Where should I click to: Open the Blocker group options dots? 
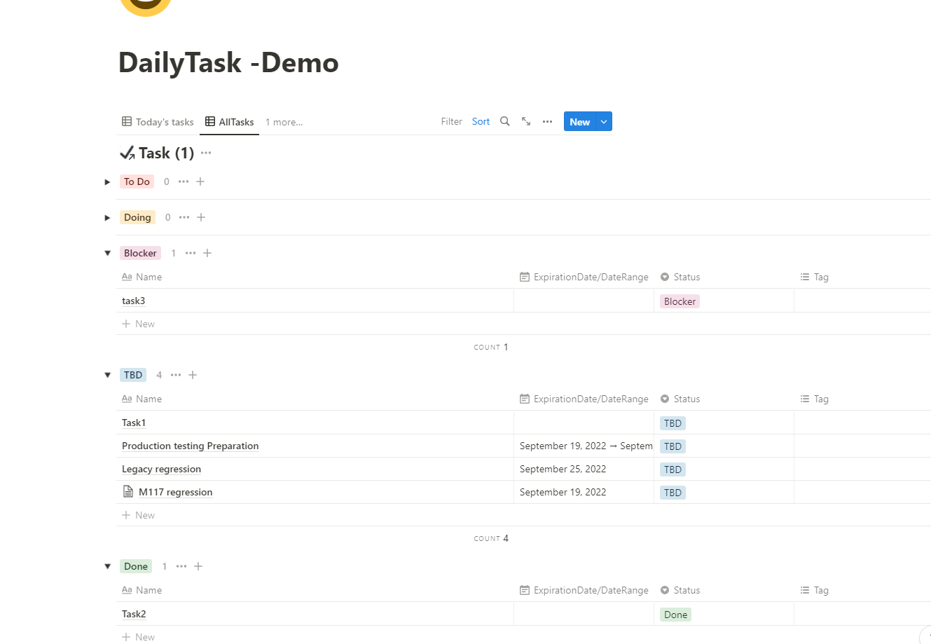191,253
